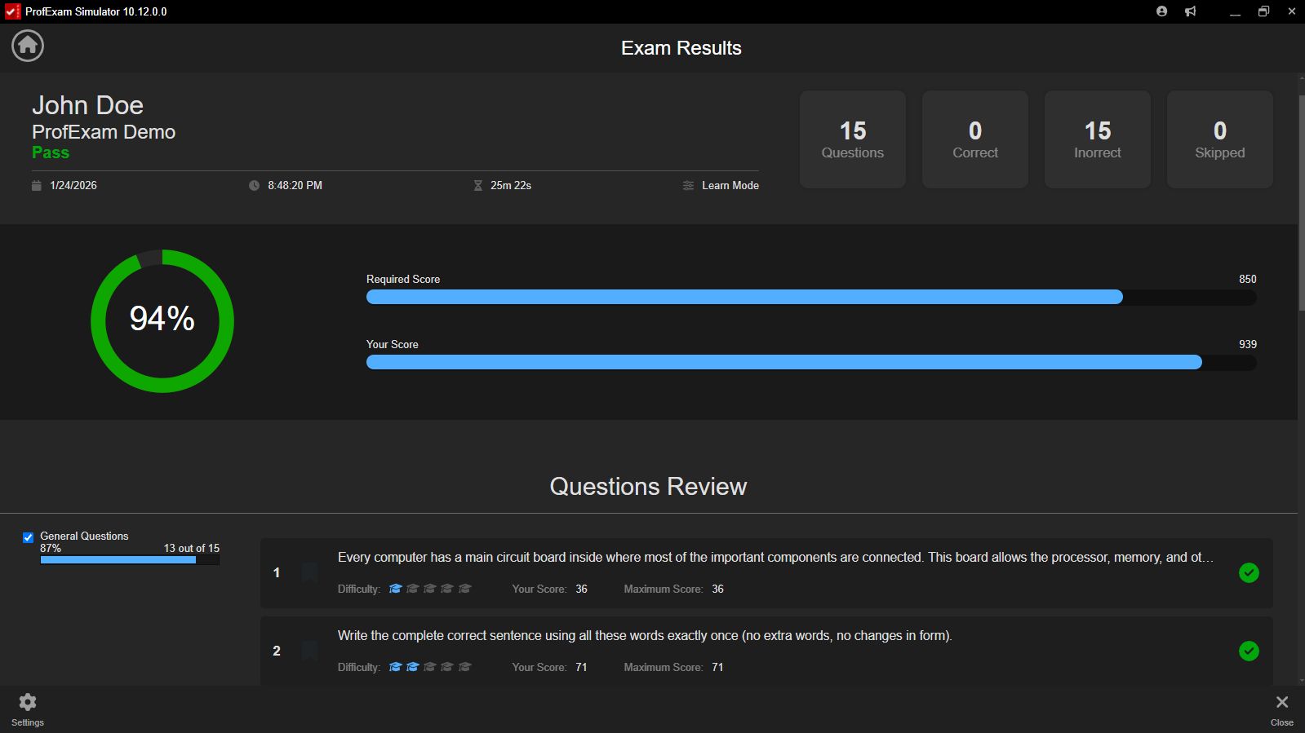Image resolution: width=1305 pixels, height=733 pixels.
Task: Open question 2 about complete correct sentence
Action: coord(766,651)
